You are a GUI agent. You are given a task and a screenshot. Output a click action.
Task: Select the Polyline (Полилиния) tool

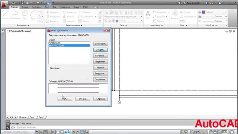pos(15,15)
